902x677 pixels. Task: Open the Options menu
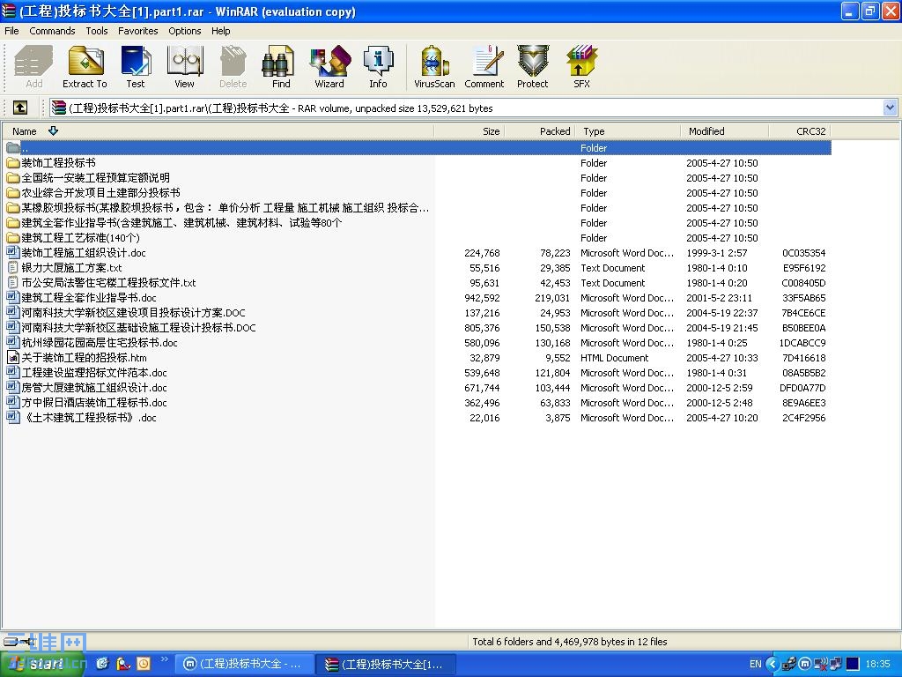coord(185,31)
